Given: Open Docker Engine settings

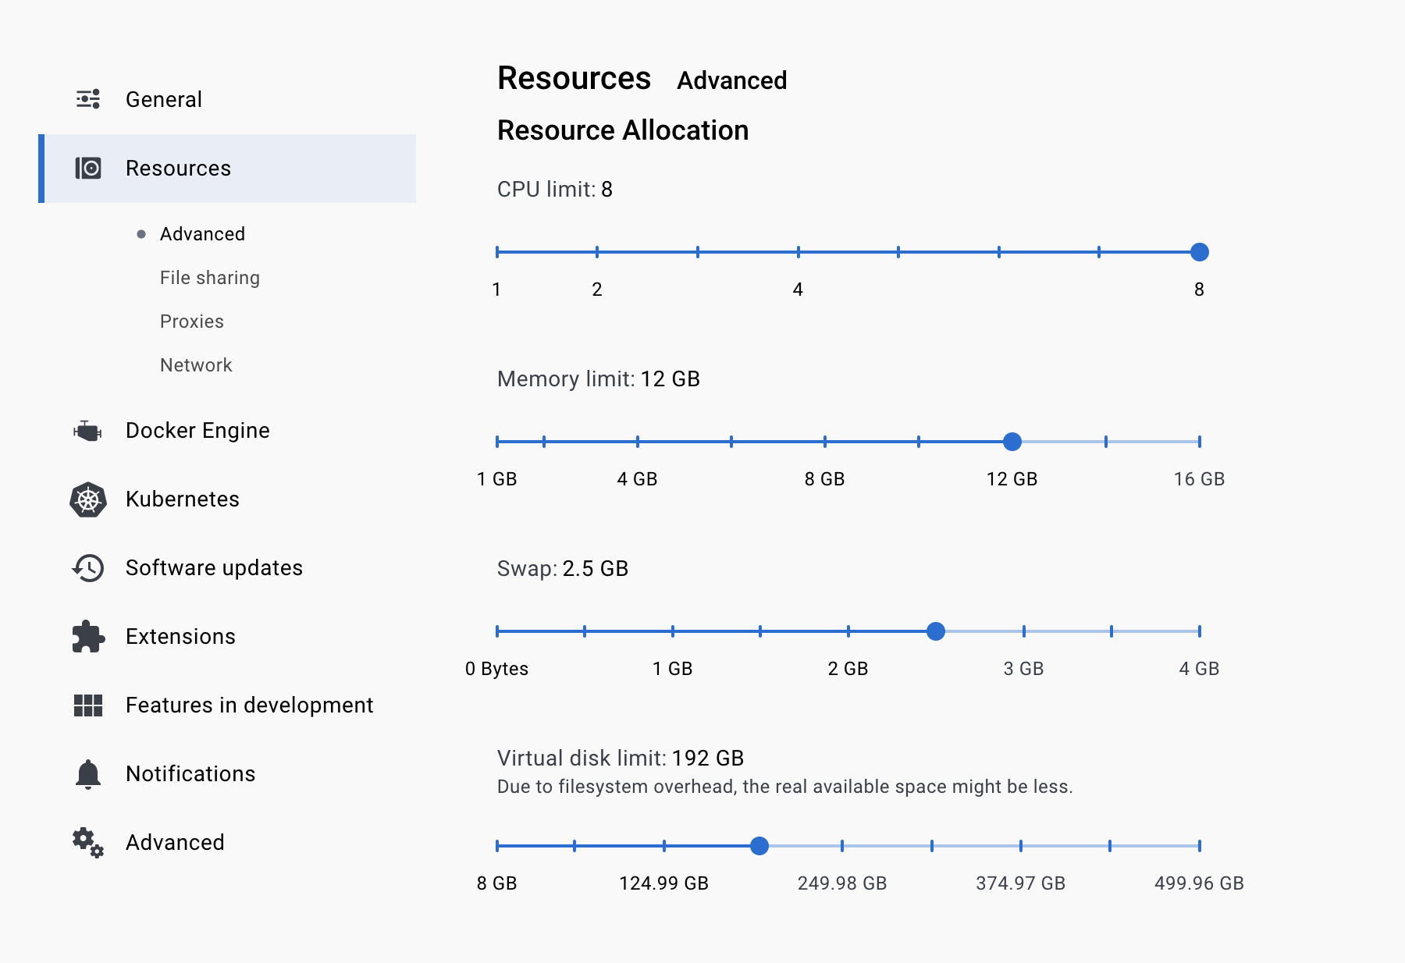Looking at the screenshot, I should coord(227,430).
